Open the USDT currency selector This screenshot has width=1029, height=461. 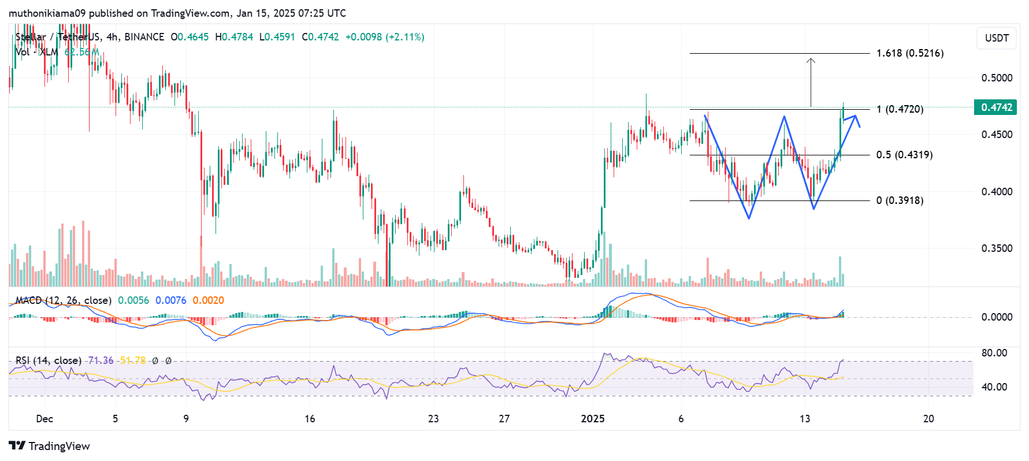tap(996, 38)
